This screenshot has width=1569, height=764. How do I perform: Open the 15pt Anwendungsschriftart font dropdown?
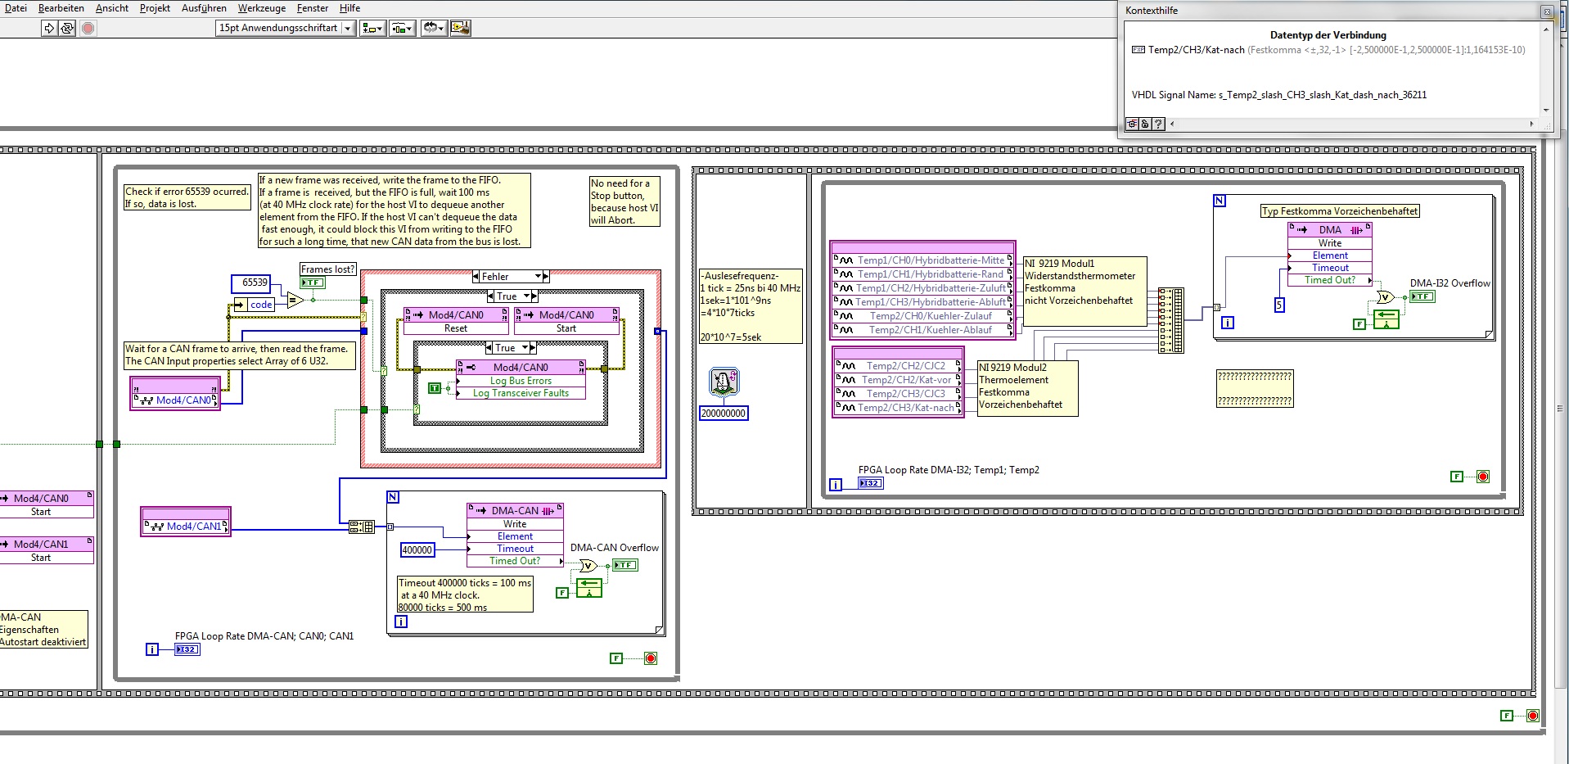[x=348, y=28]
